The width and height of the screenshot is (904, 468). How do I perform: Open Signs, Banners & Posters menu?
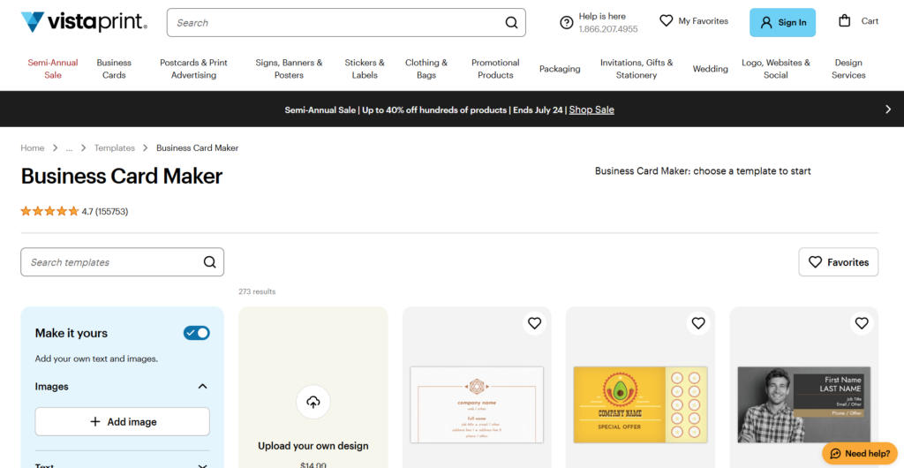pyautogui.click(x=289, y=69)
